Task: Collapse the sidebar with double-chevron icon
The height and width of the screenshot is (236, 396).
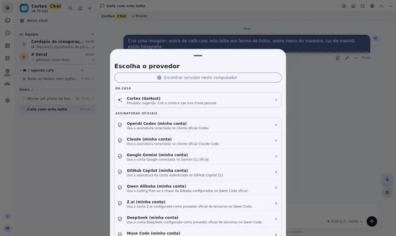Action: point(90,8)
